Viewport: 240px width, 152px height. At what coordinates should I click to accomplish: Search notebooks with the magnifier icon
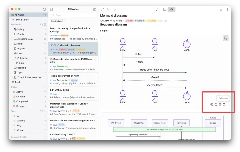[41, 24]
